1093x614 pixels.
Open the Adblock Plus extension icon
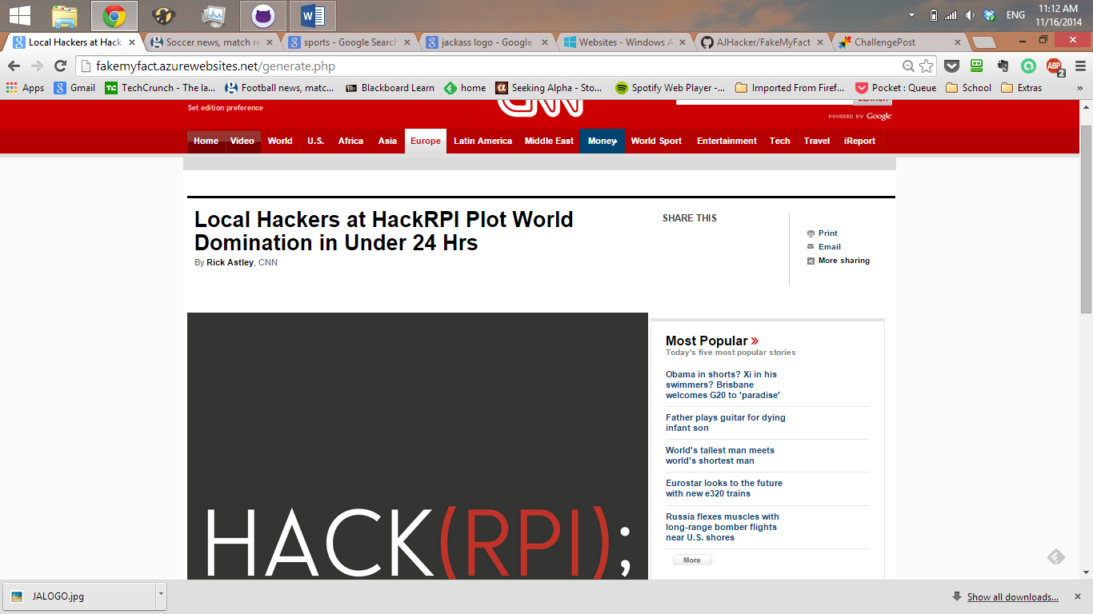[1055, 66]
